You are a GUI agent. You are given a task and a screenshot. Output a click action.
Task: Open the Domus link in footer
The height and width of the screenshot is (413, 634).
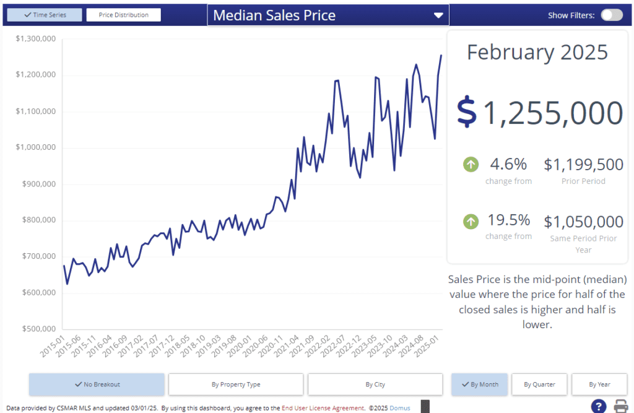tap(400, 408)
